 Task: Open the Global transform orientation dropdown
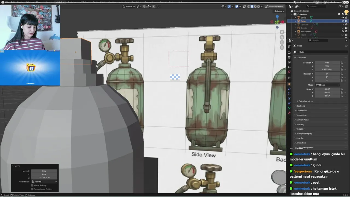pos(129,7)
